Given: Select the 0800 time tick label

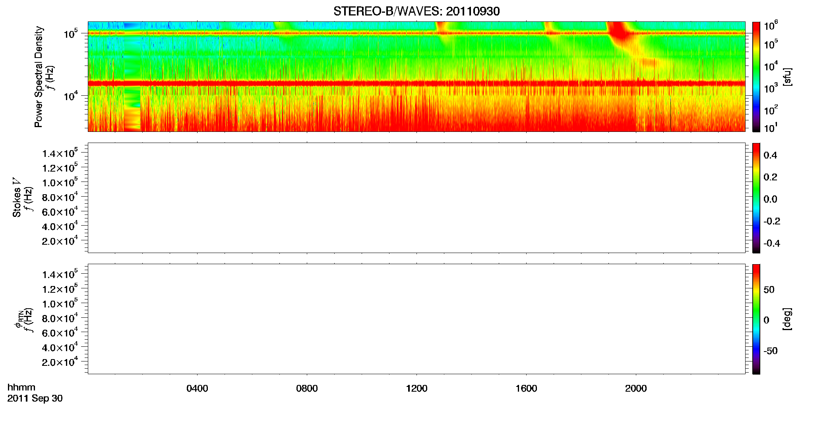Looking at the screenshot, I should point(307,388).
